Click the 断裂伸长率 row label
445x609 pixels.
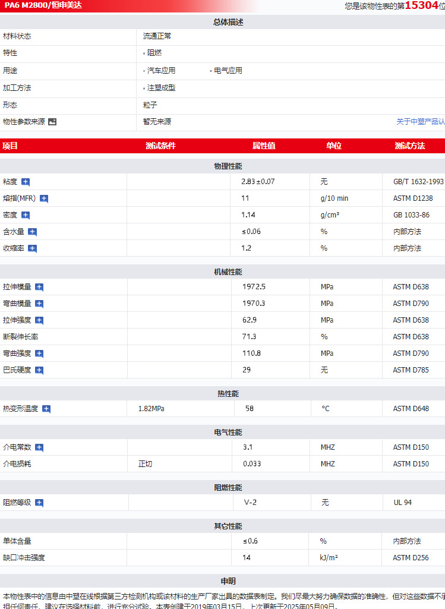pos(21,337)
